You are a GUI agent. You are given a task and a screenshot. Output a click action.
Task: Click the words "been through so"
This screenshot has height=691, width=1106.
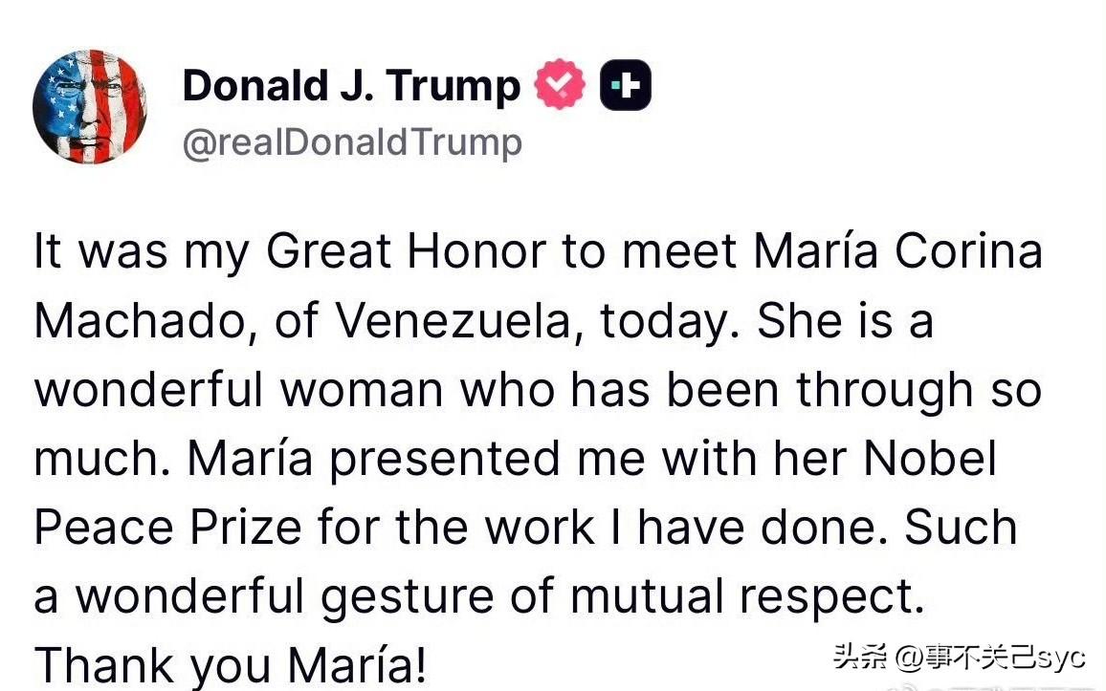click(852, 391)
